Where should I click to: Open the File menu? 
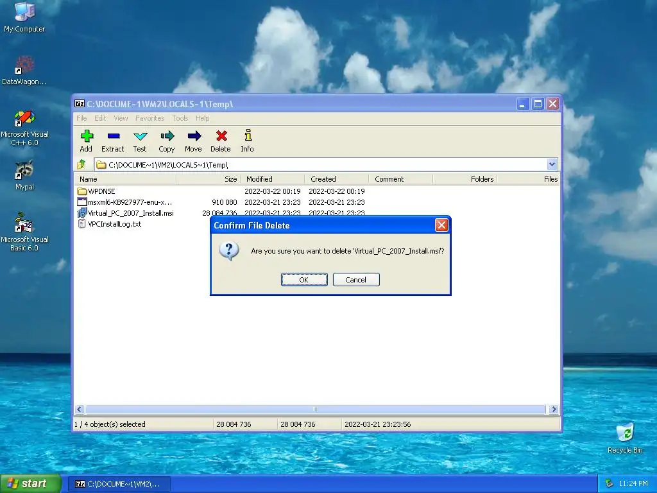tap(81, 118)
